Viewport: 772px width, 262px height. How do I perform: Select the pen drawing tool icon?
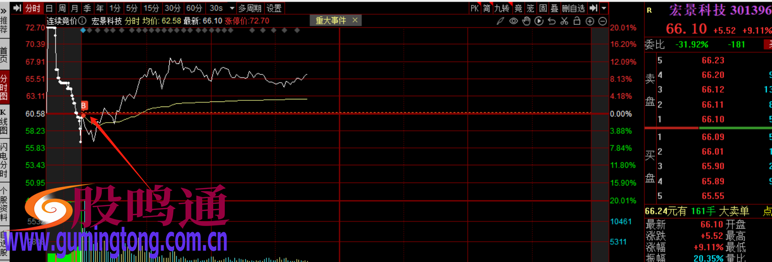(x=500, y=21)
